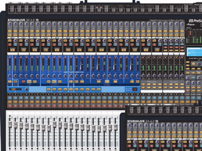Screen dimensions: 202x151
Task: Toggle 48V phantom power on channel 10
Action: [x=60, y=31]
